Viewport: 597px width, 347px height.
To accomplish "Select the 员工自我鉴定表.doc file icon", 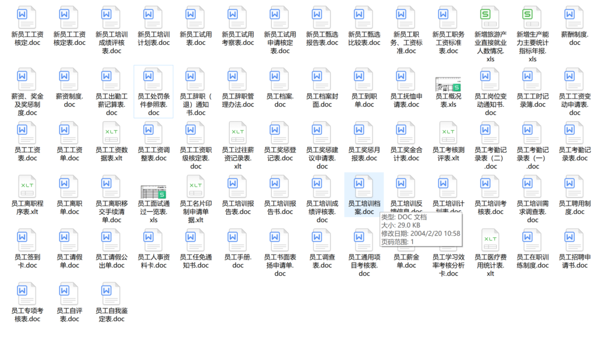I will pos(111,295).
